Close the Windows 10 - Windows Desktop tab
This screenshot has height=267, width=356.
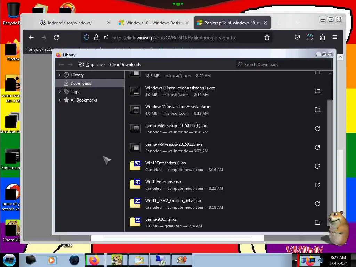click(x=187, y=23)
